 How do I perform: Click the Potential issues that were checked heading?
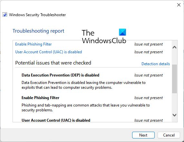pyautogui.click(x=53, y=63)
